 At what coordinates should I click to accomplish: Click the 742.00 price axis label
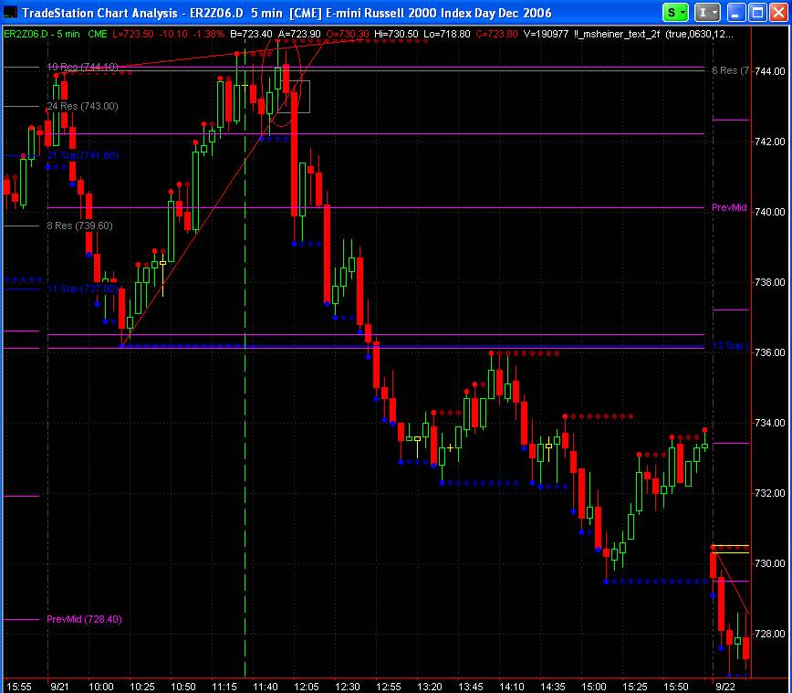[770, 142]
